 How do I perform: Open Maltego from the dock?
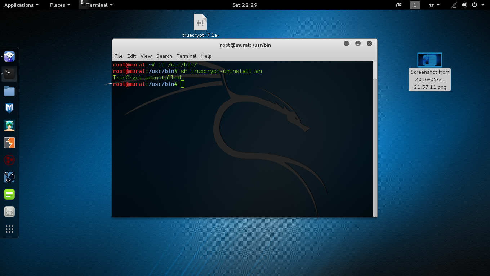9,160
